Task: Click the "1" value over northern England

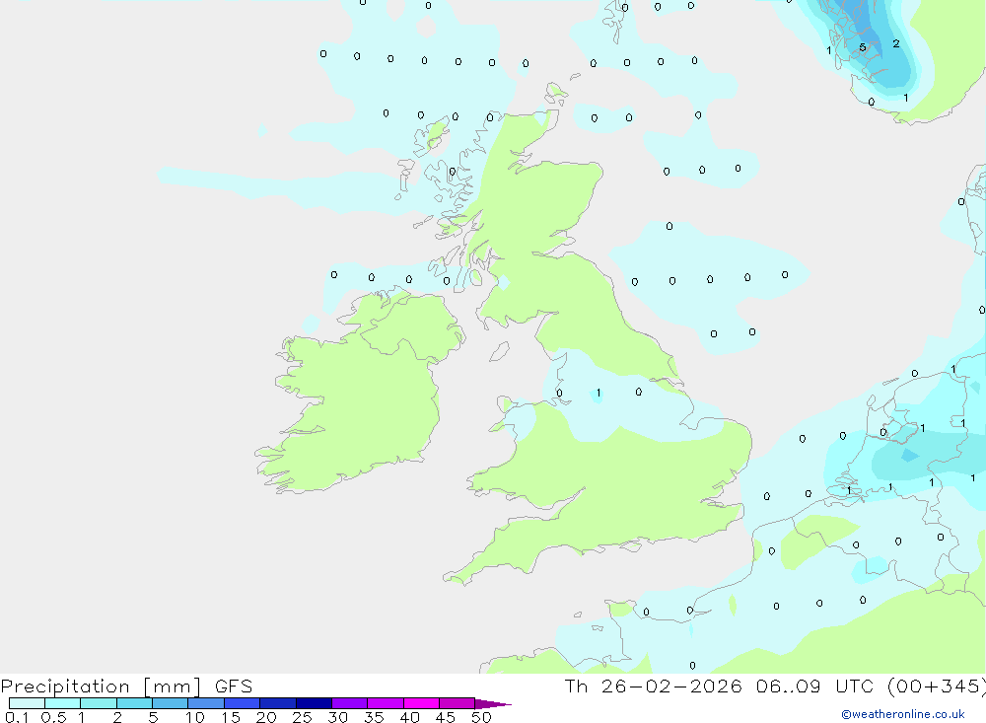Action: (x=599, y=393)
